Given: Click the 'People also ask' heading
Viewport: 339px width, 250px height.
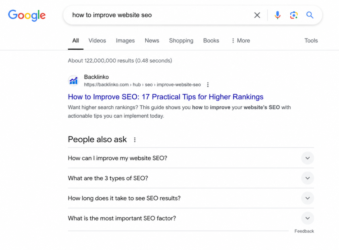Looking at the screenshot, I should pos(97,140).
